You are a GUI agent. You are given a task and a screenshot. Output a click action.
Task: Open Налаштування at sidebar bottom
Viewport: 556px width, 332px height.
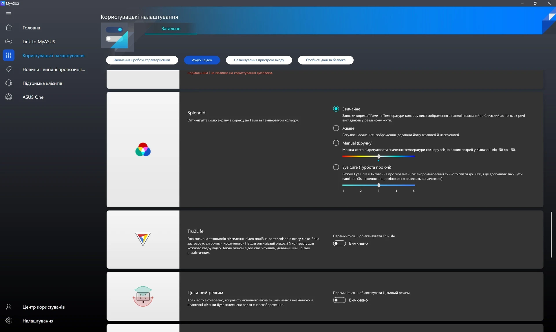38,321
